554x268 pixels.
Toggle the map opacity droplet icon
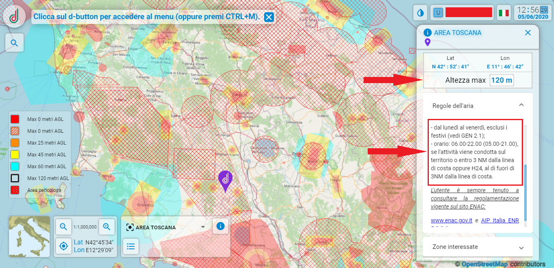point(421,13)
